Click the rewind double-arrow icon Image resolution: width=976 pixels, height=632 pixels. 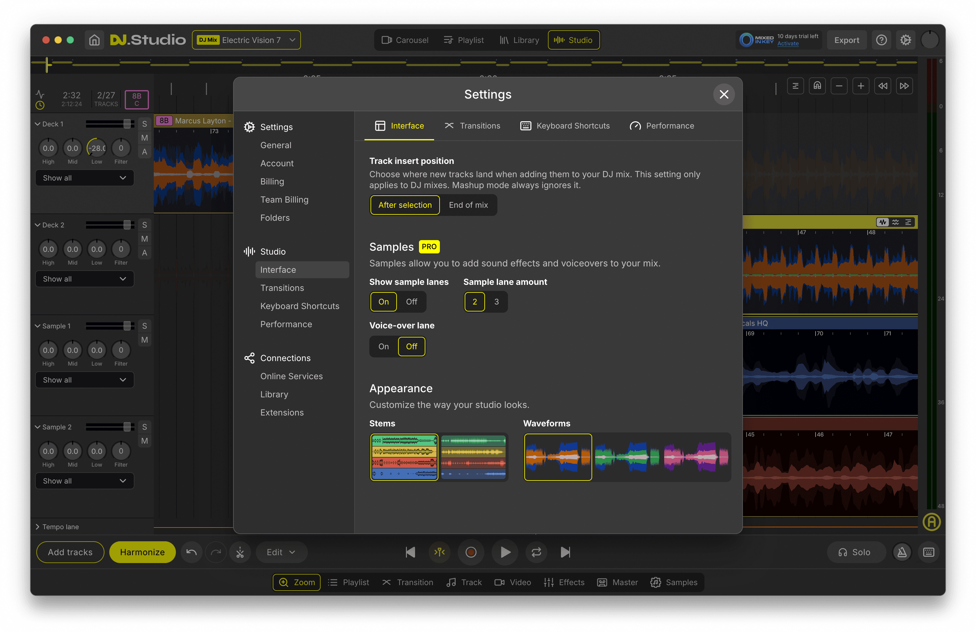[882, 86]
